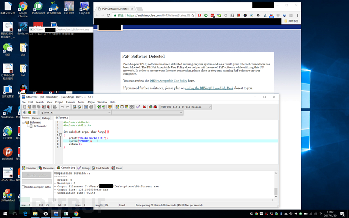Viewport: 349px width, 218px height.
Task: Click the Chrome address bar URL
Action: coord(158,15)
